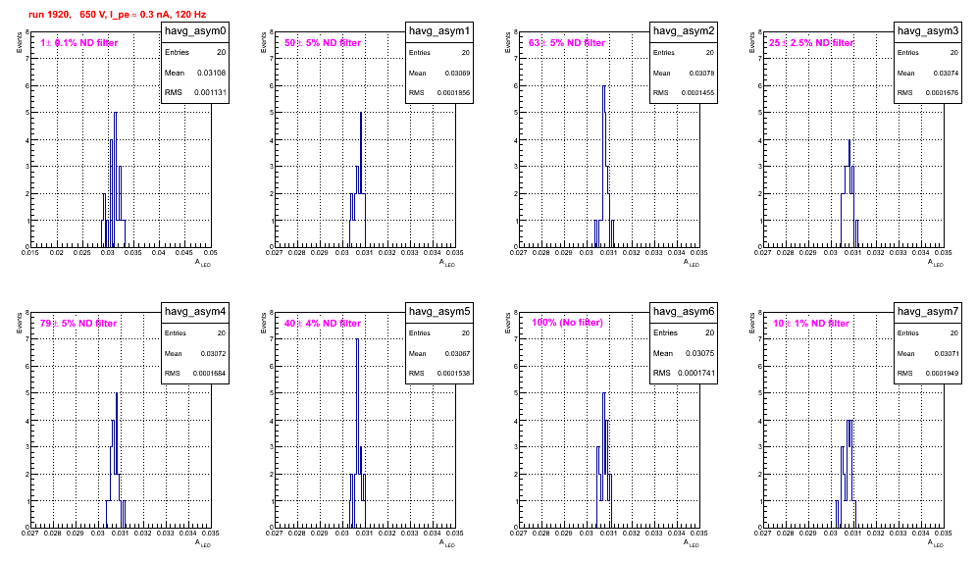
Task: Click RMS value 0.0001741 in havg_asym6
Action: [694, 374]
